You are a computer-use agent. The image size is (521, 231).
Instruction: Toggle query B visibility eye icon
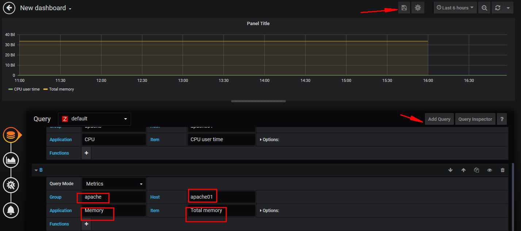click(490, 170)
